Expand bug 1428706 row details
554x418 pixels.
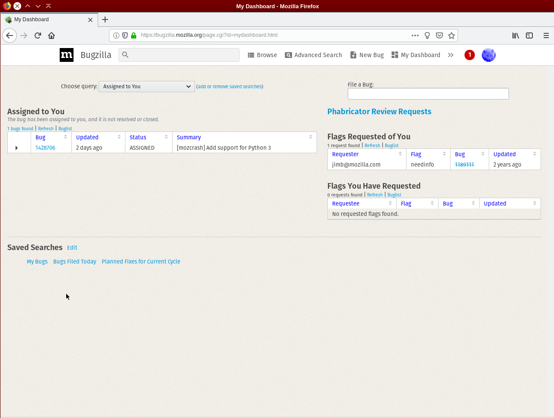pos(16,148)
